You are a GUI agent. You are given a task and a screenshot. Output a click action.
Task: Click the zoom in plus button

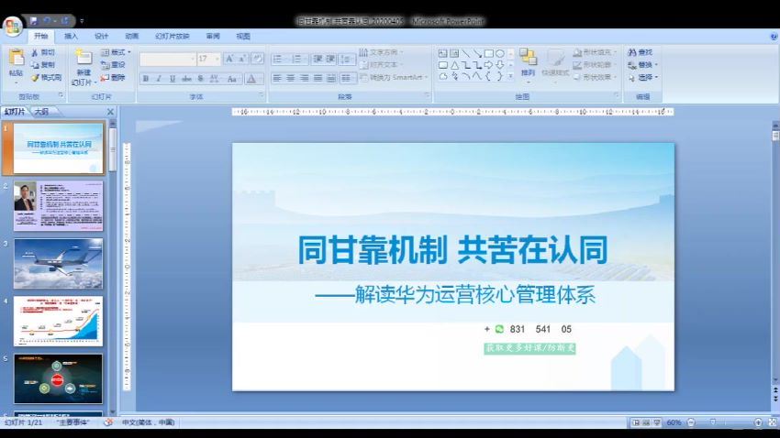[758, 422]
